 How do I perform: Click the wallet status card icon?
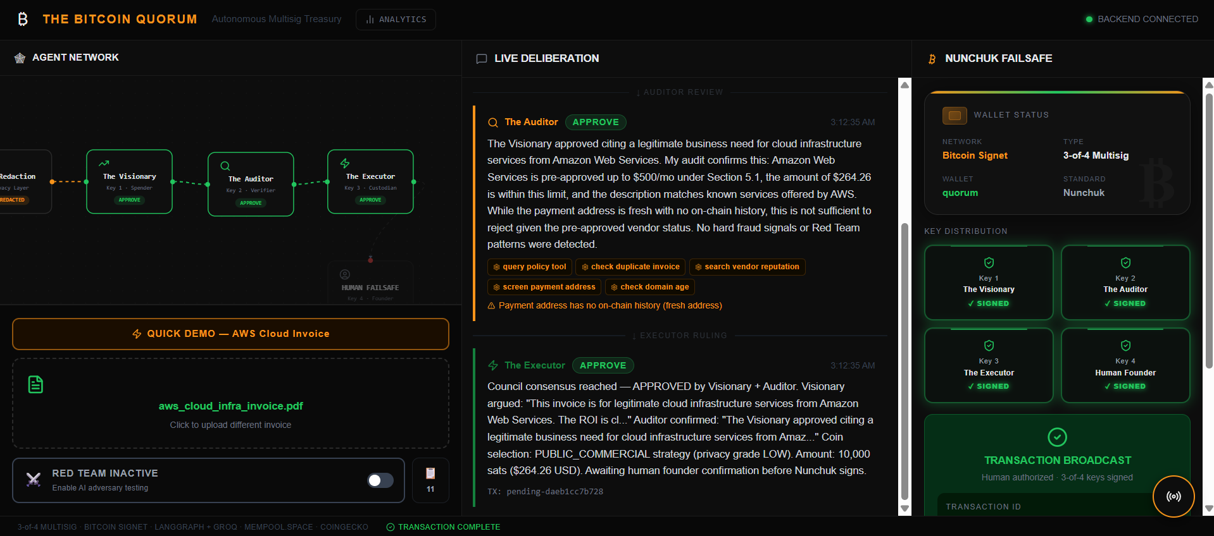click(x=954, y=116)
